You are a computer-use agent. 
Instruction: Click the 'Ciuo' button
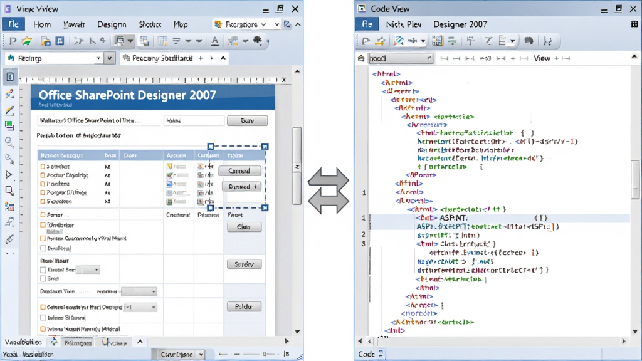pos(244,227)
